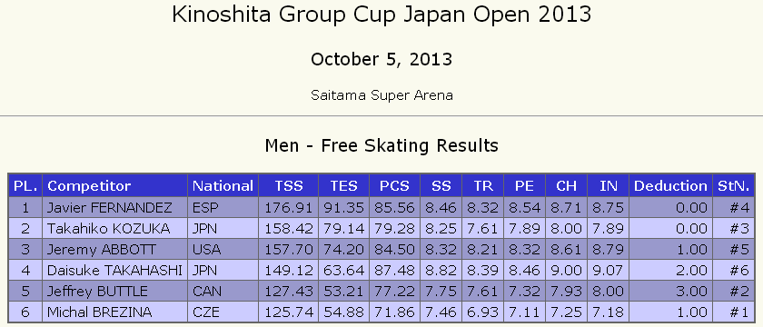The width and height of the screenshot is (763, 327).
Task: Select the IN column header
Action: [608, 186]
